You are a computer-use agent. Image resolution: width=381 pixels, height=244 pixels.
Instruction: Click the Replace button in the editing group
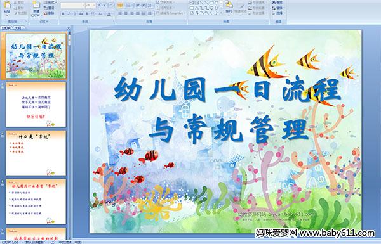coord(278,8)
